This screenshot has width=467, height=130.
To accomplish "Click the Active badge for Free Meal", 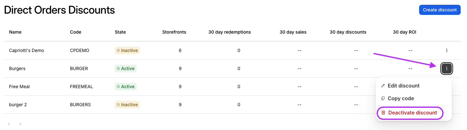I will click(x=126, y=87).
